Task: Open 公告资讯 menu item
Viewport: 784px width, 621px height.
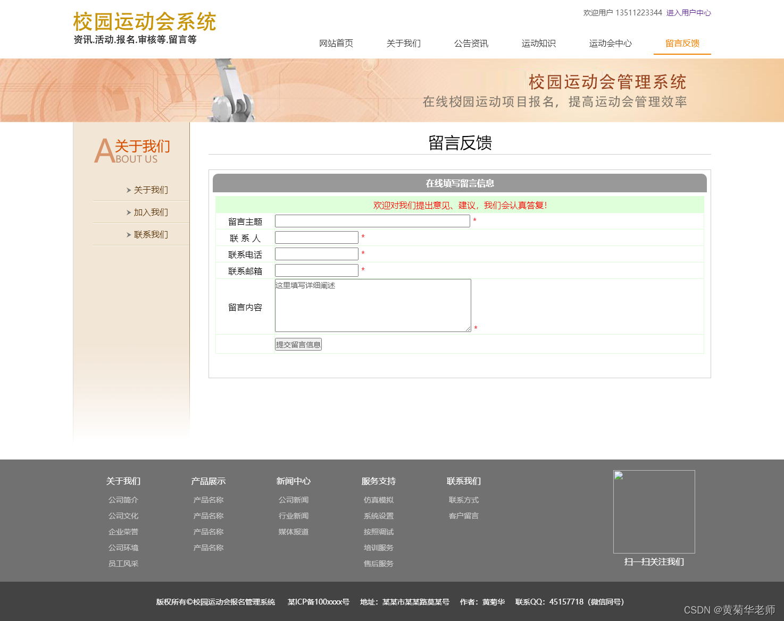Action: pos(471,44)
